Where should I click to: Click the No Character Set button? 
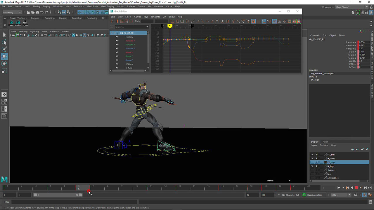click(x=290, y=195)
